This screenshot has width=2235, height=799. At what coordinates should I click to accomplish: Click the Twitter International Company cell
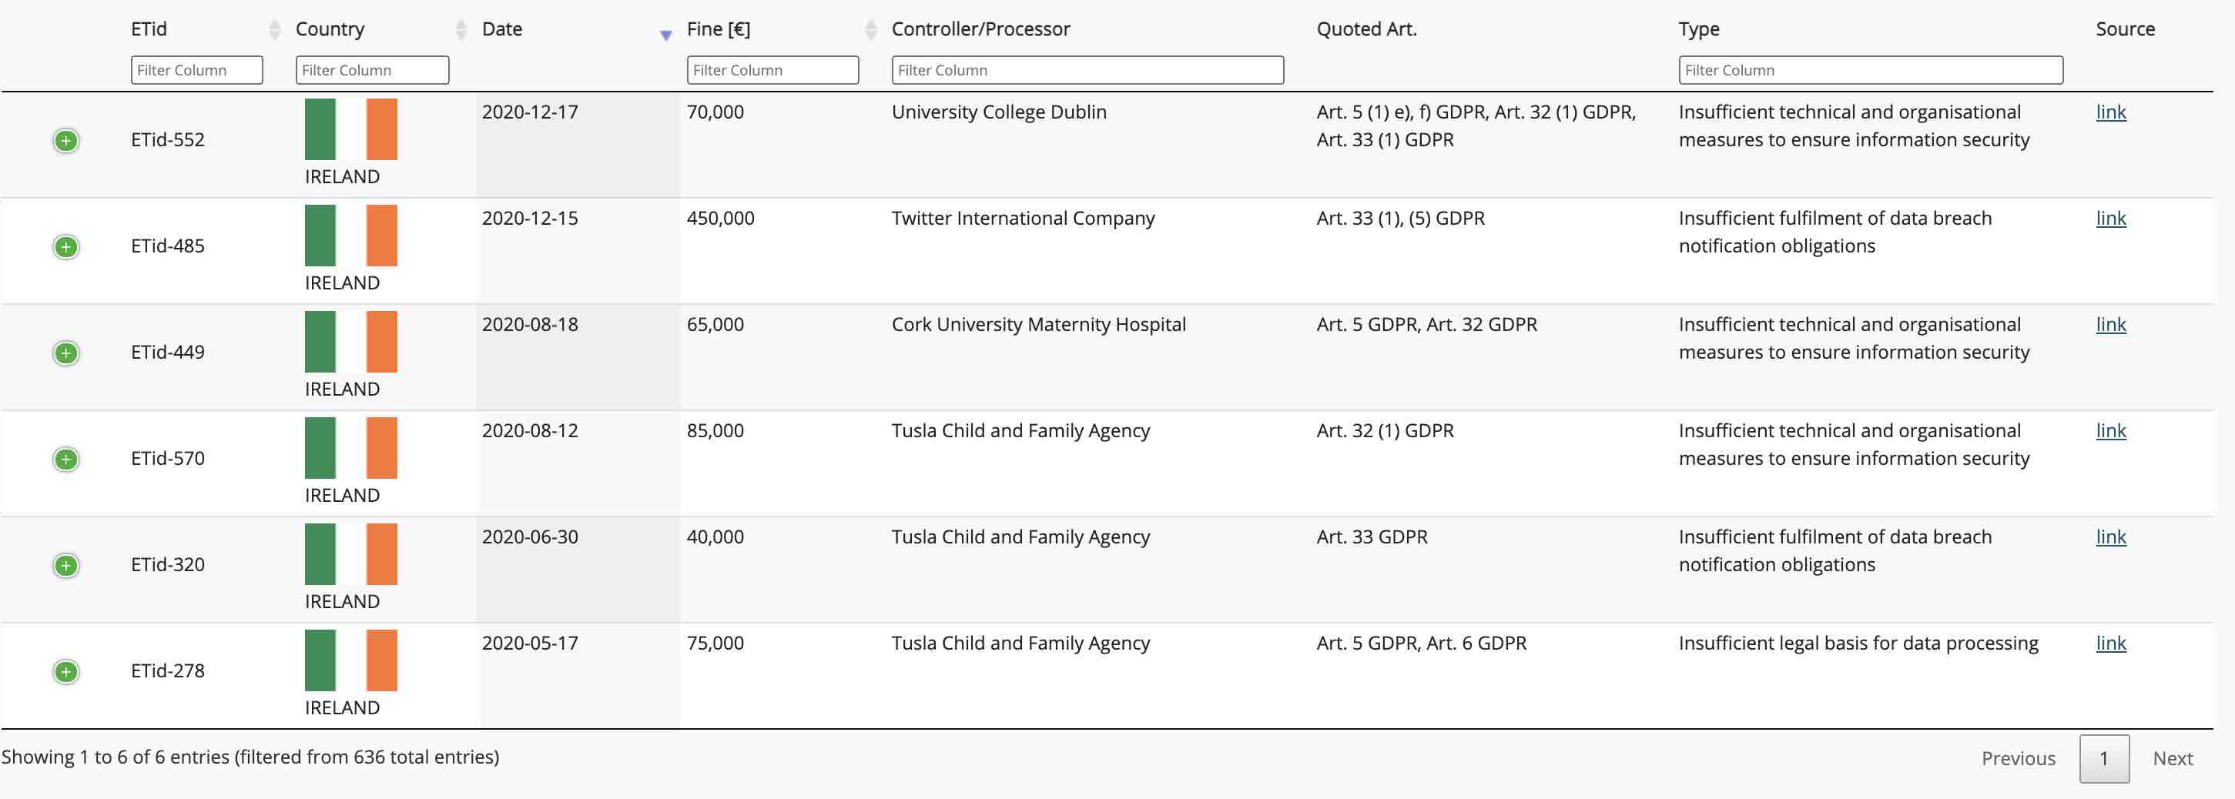pos(1023,219)
